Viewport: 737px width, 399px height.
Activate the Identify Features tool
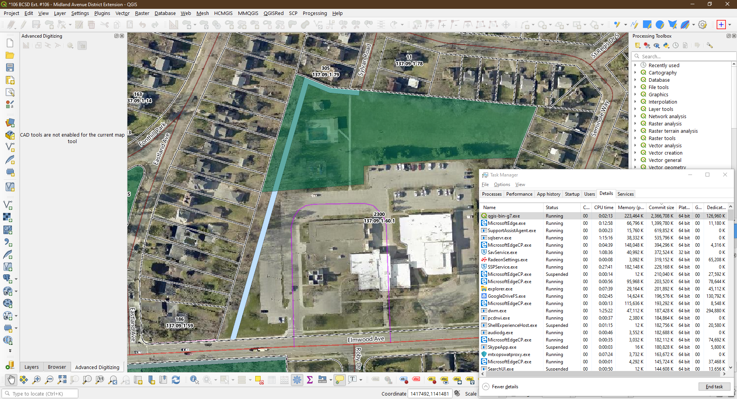coord(194,380)
